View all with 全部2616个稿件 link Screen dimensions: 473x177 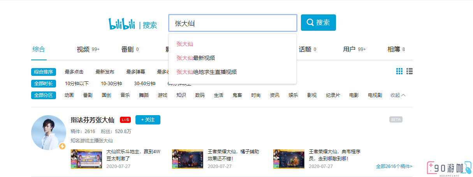click(394, 166)
